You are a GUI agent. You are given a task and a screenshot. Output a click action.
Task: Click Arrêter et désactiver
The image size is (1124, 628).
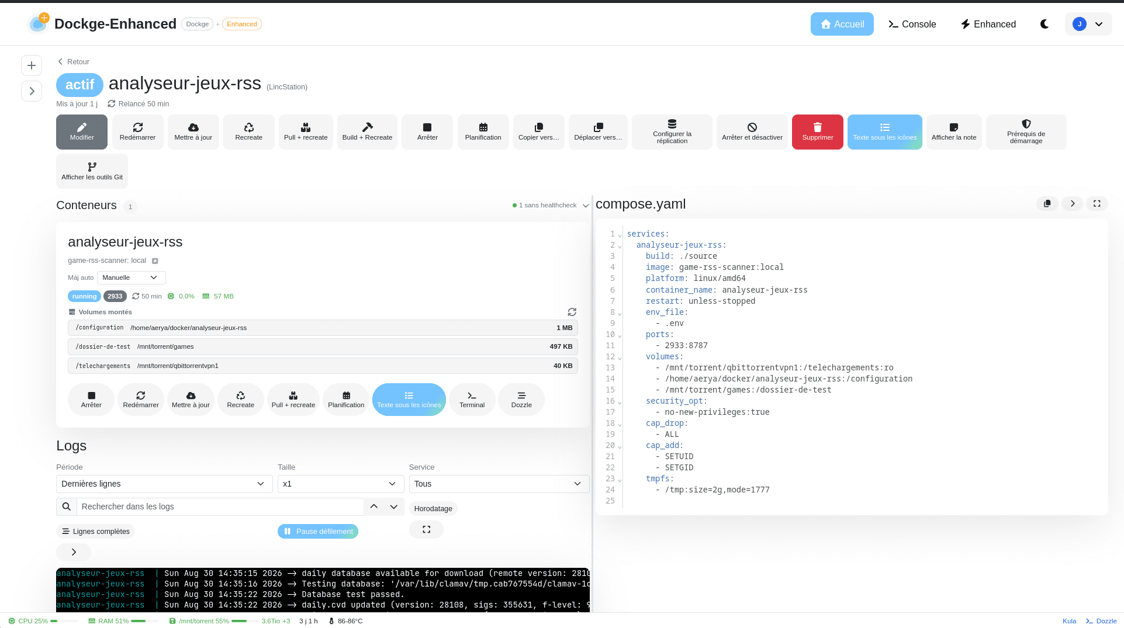click(752, 132)
